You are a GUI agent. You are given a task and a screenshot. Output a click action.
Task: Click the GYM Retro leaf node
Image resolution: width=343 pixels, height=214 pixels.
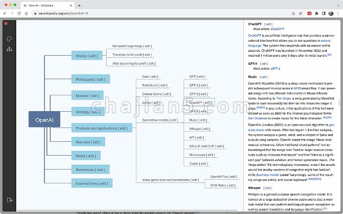pyautogui.click(x=223, y=186)
